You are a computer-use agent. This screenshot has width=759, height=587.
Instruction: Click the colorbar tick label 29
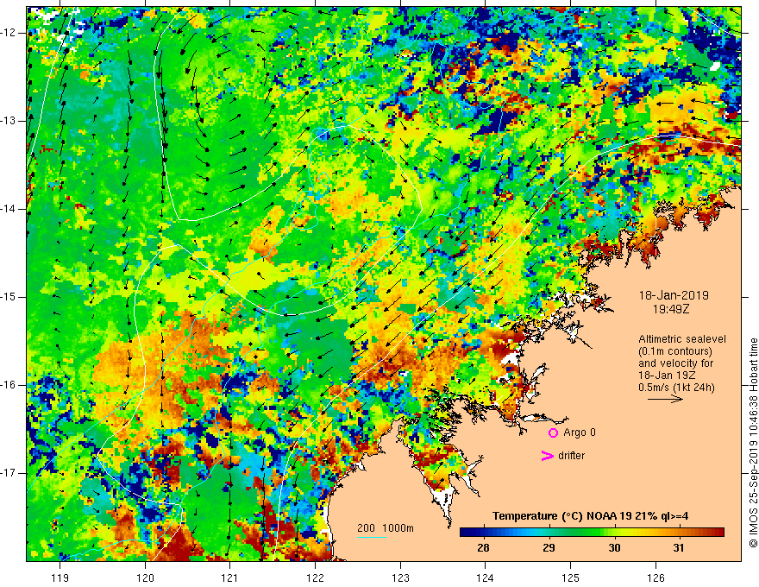tap(549, 548)
